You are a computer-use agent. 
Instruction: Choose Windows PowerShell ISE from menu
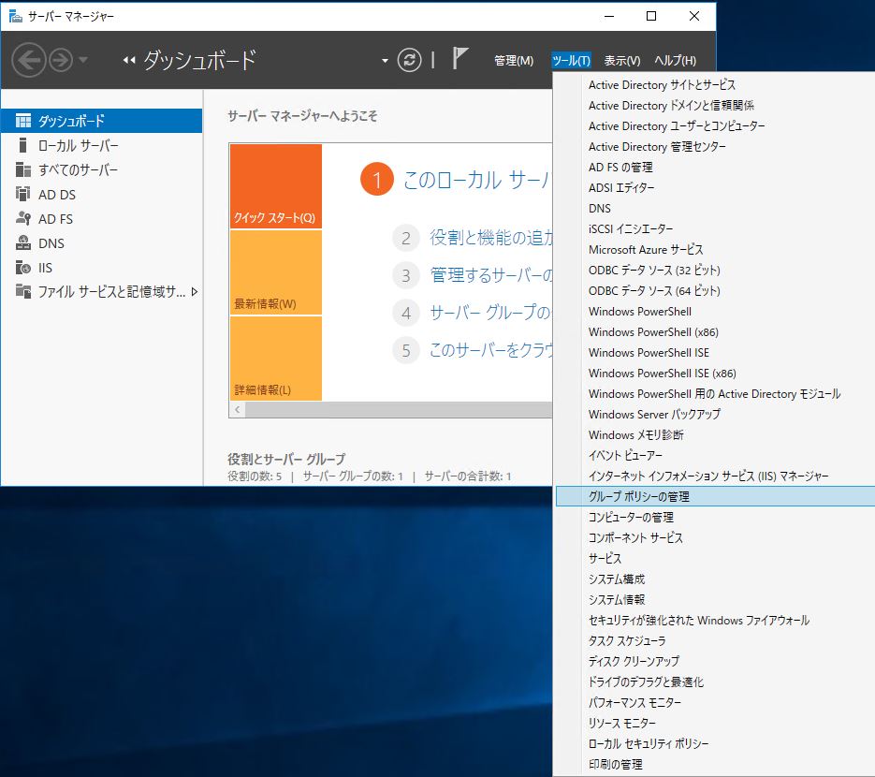click(x=649, y=352)
